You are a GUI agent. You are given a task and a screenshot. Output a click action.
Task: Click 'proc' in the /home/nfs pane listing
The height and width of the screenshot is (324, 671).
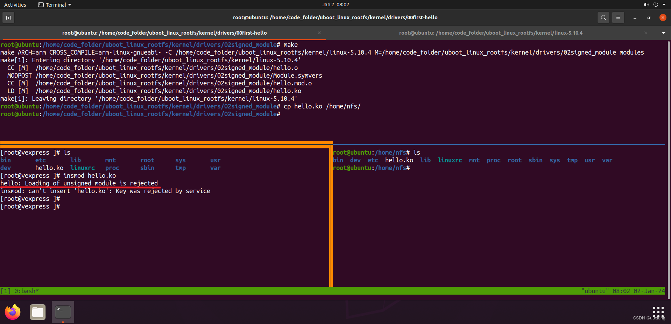(494, 160)
